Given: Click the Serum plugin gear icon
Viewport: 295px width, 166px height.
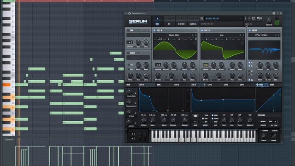Looking at the screenshot, I should point(130,13).
